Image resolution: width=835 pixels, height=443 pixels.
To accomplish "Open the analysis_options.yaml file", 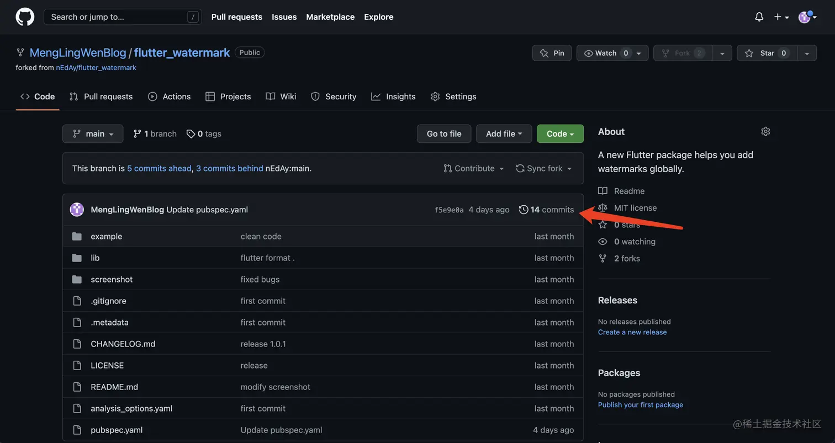I will point(131,408).
